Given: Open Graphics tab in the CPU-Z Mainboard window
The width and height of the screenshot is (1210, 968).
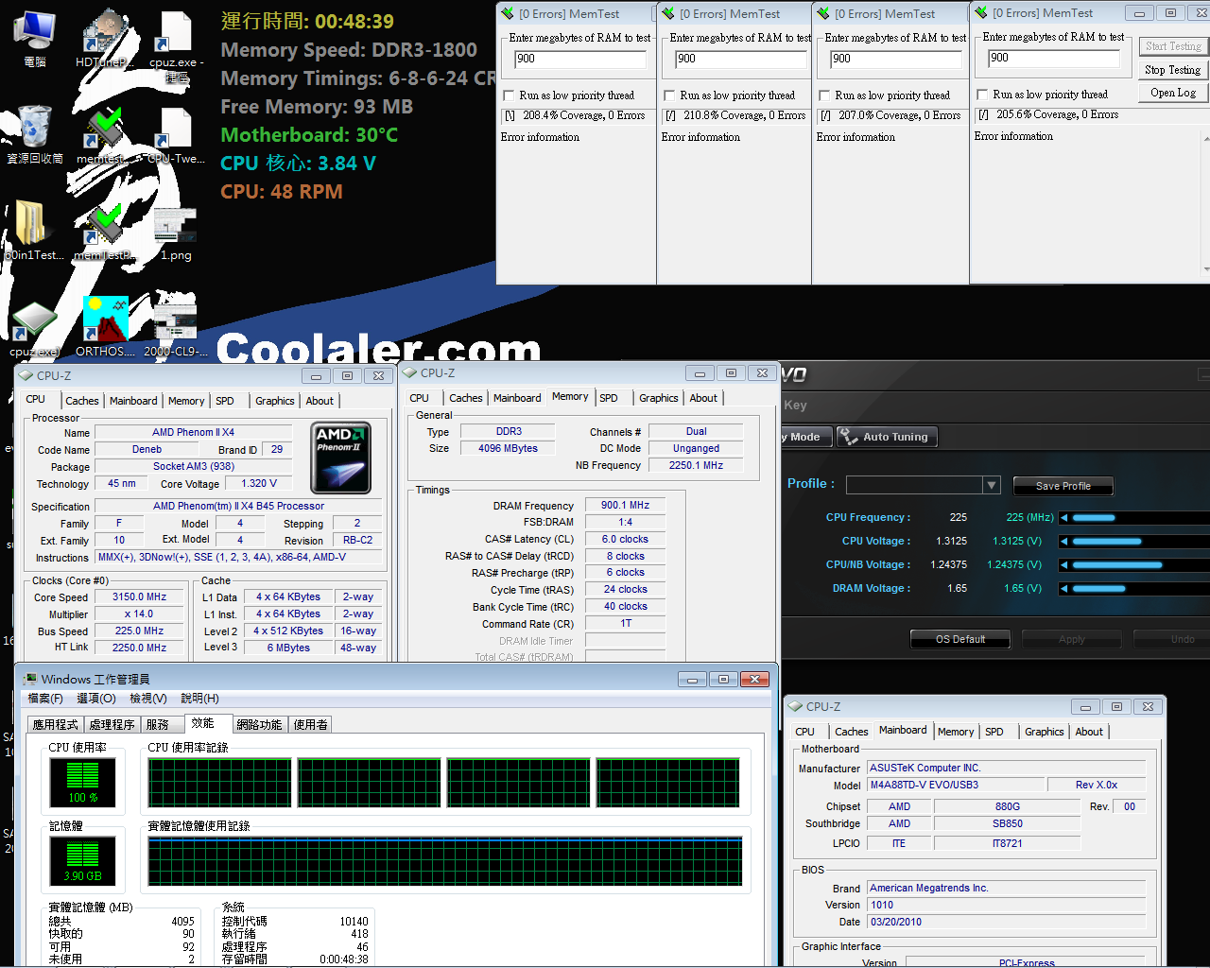Looking at the screenshot, I should point(1045,732).
